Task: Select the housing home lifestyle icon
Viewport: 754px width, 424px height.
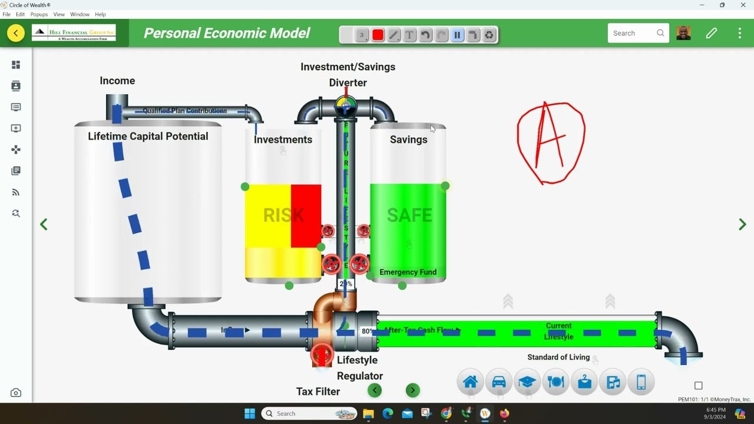Action: (470, 382)
